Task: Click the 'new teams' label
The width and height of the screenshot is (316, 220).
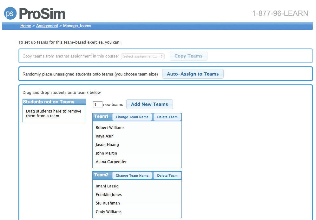Action: 113,105
